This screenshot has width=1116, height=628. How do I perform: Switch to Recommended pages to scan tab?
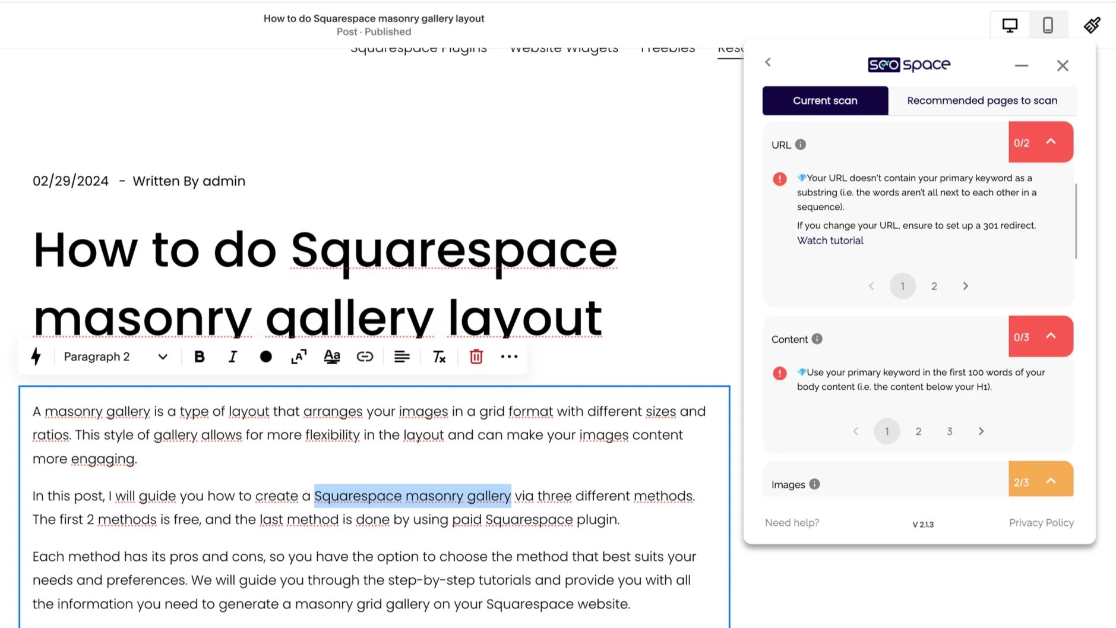click(982, 100)
